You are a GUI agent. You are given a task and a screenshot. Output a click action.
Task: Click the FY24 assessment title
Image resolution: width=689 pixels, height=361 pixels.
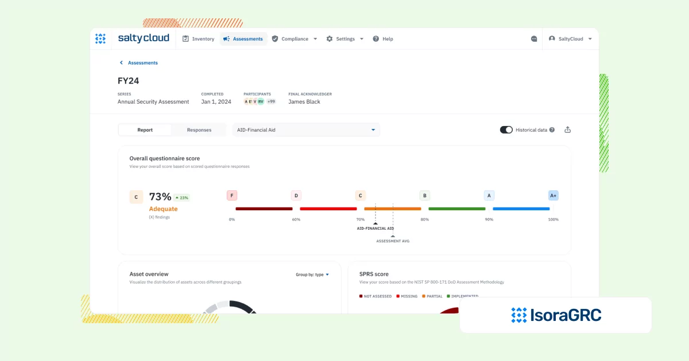pos(129,81)
